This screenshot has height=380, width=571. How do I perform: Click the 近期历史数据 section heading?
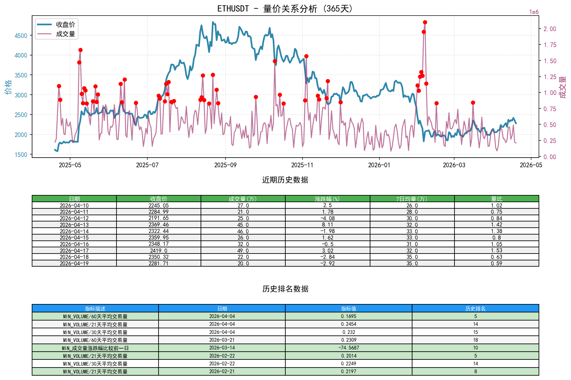pyautogui.click(x=285, y=180)
